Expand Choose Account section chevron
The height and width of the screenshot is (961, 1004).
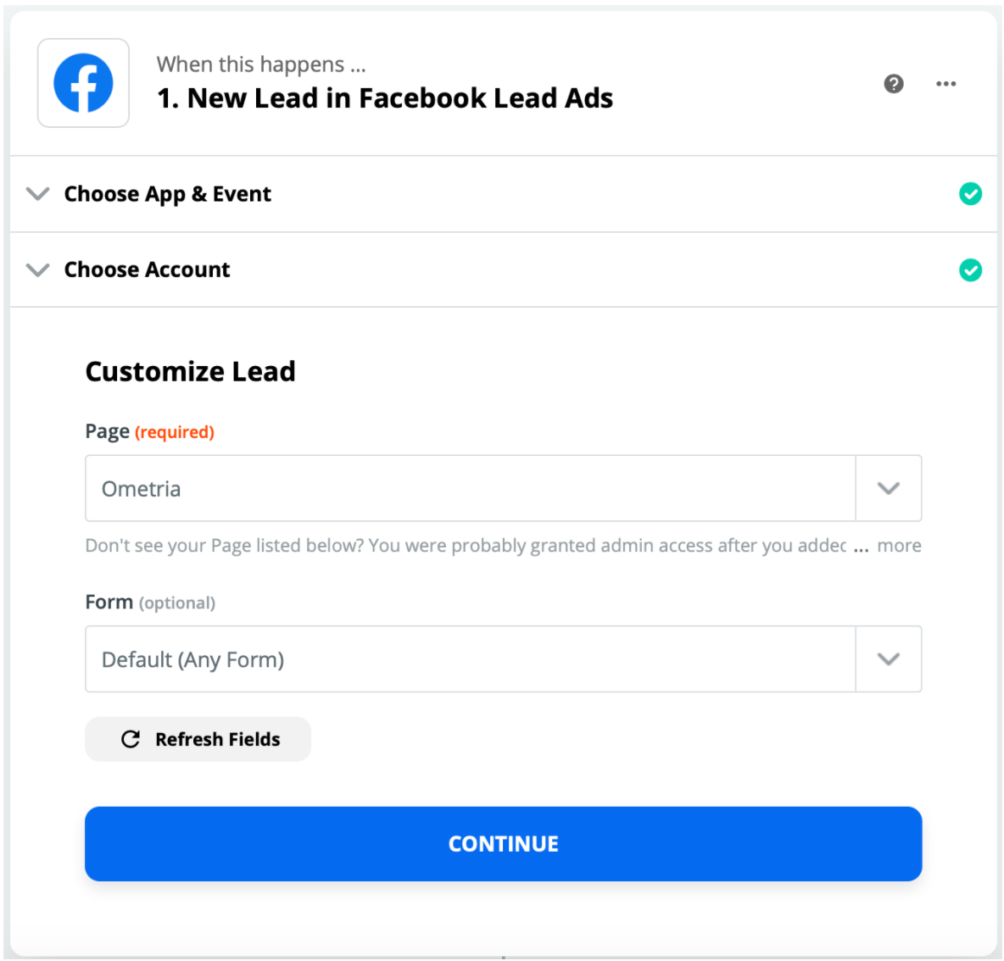(38, 270)
